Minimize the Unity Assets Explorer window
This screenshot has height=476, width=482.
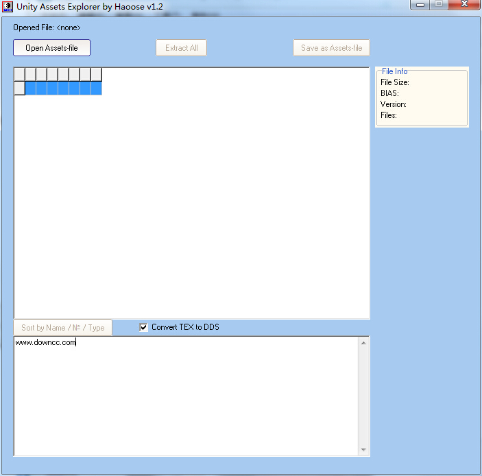[x=420, y=5]
